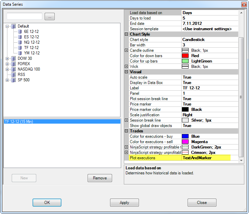
Task: Collapse the Visual property section
Action: point(126,72)
